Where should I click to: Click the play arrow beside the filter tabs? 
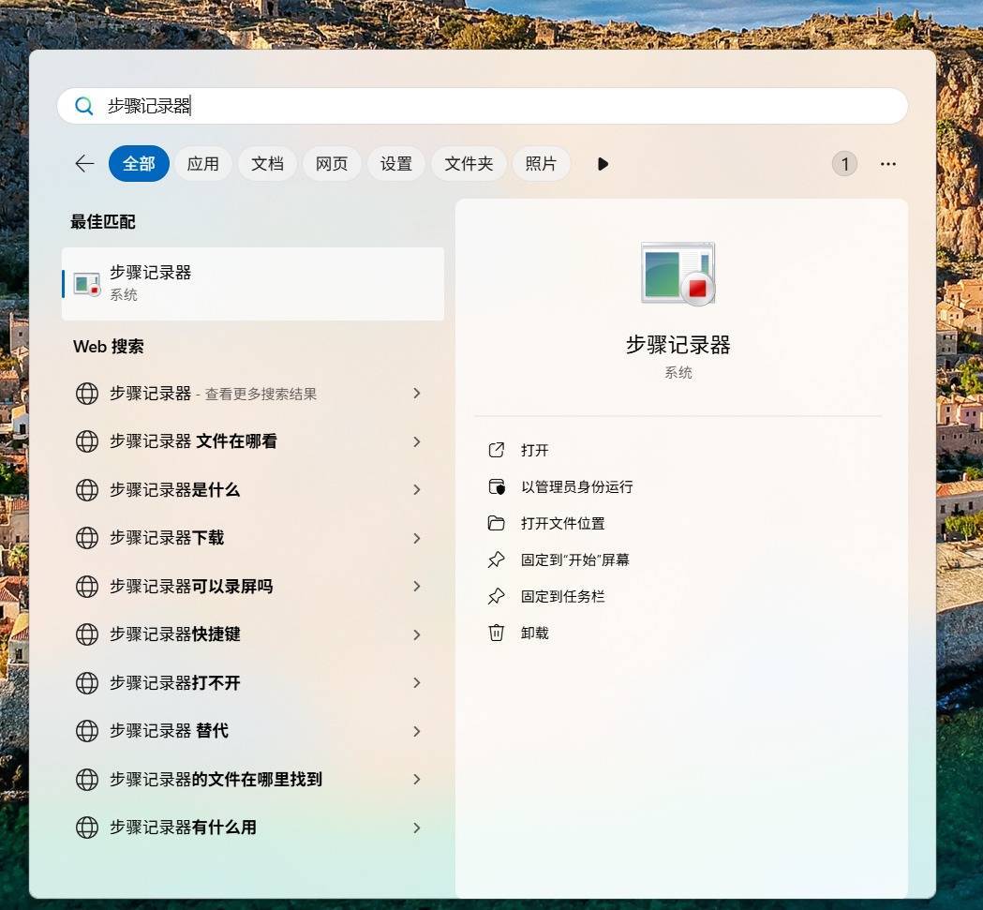(x=603, y=163)
